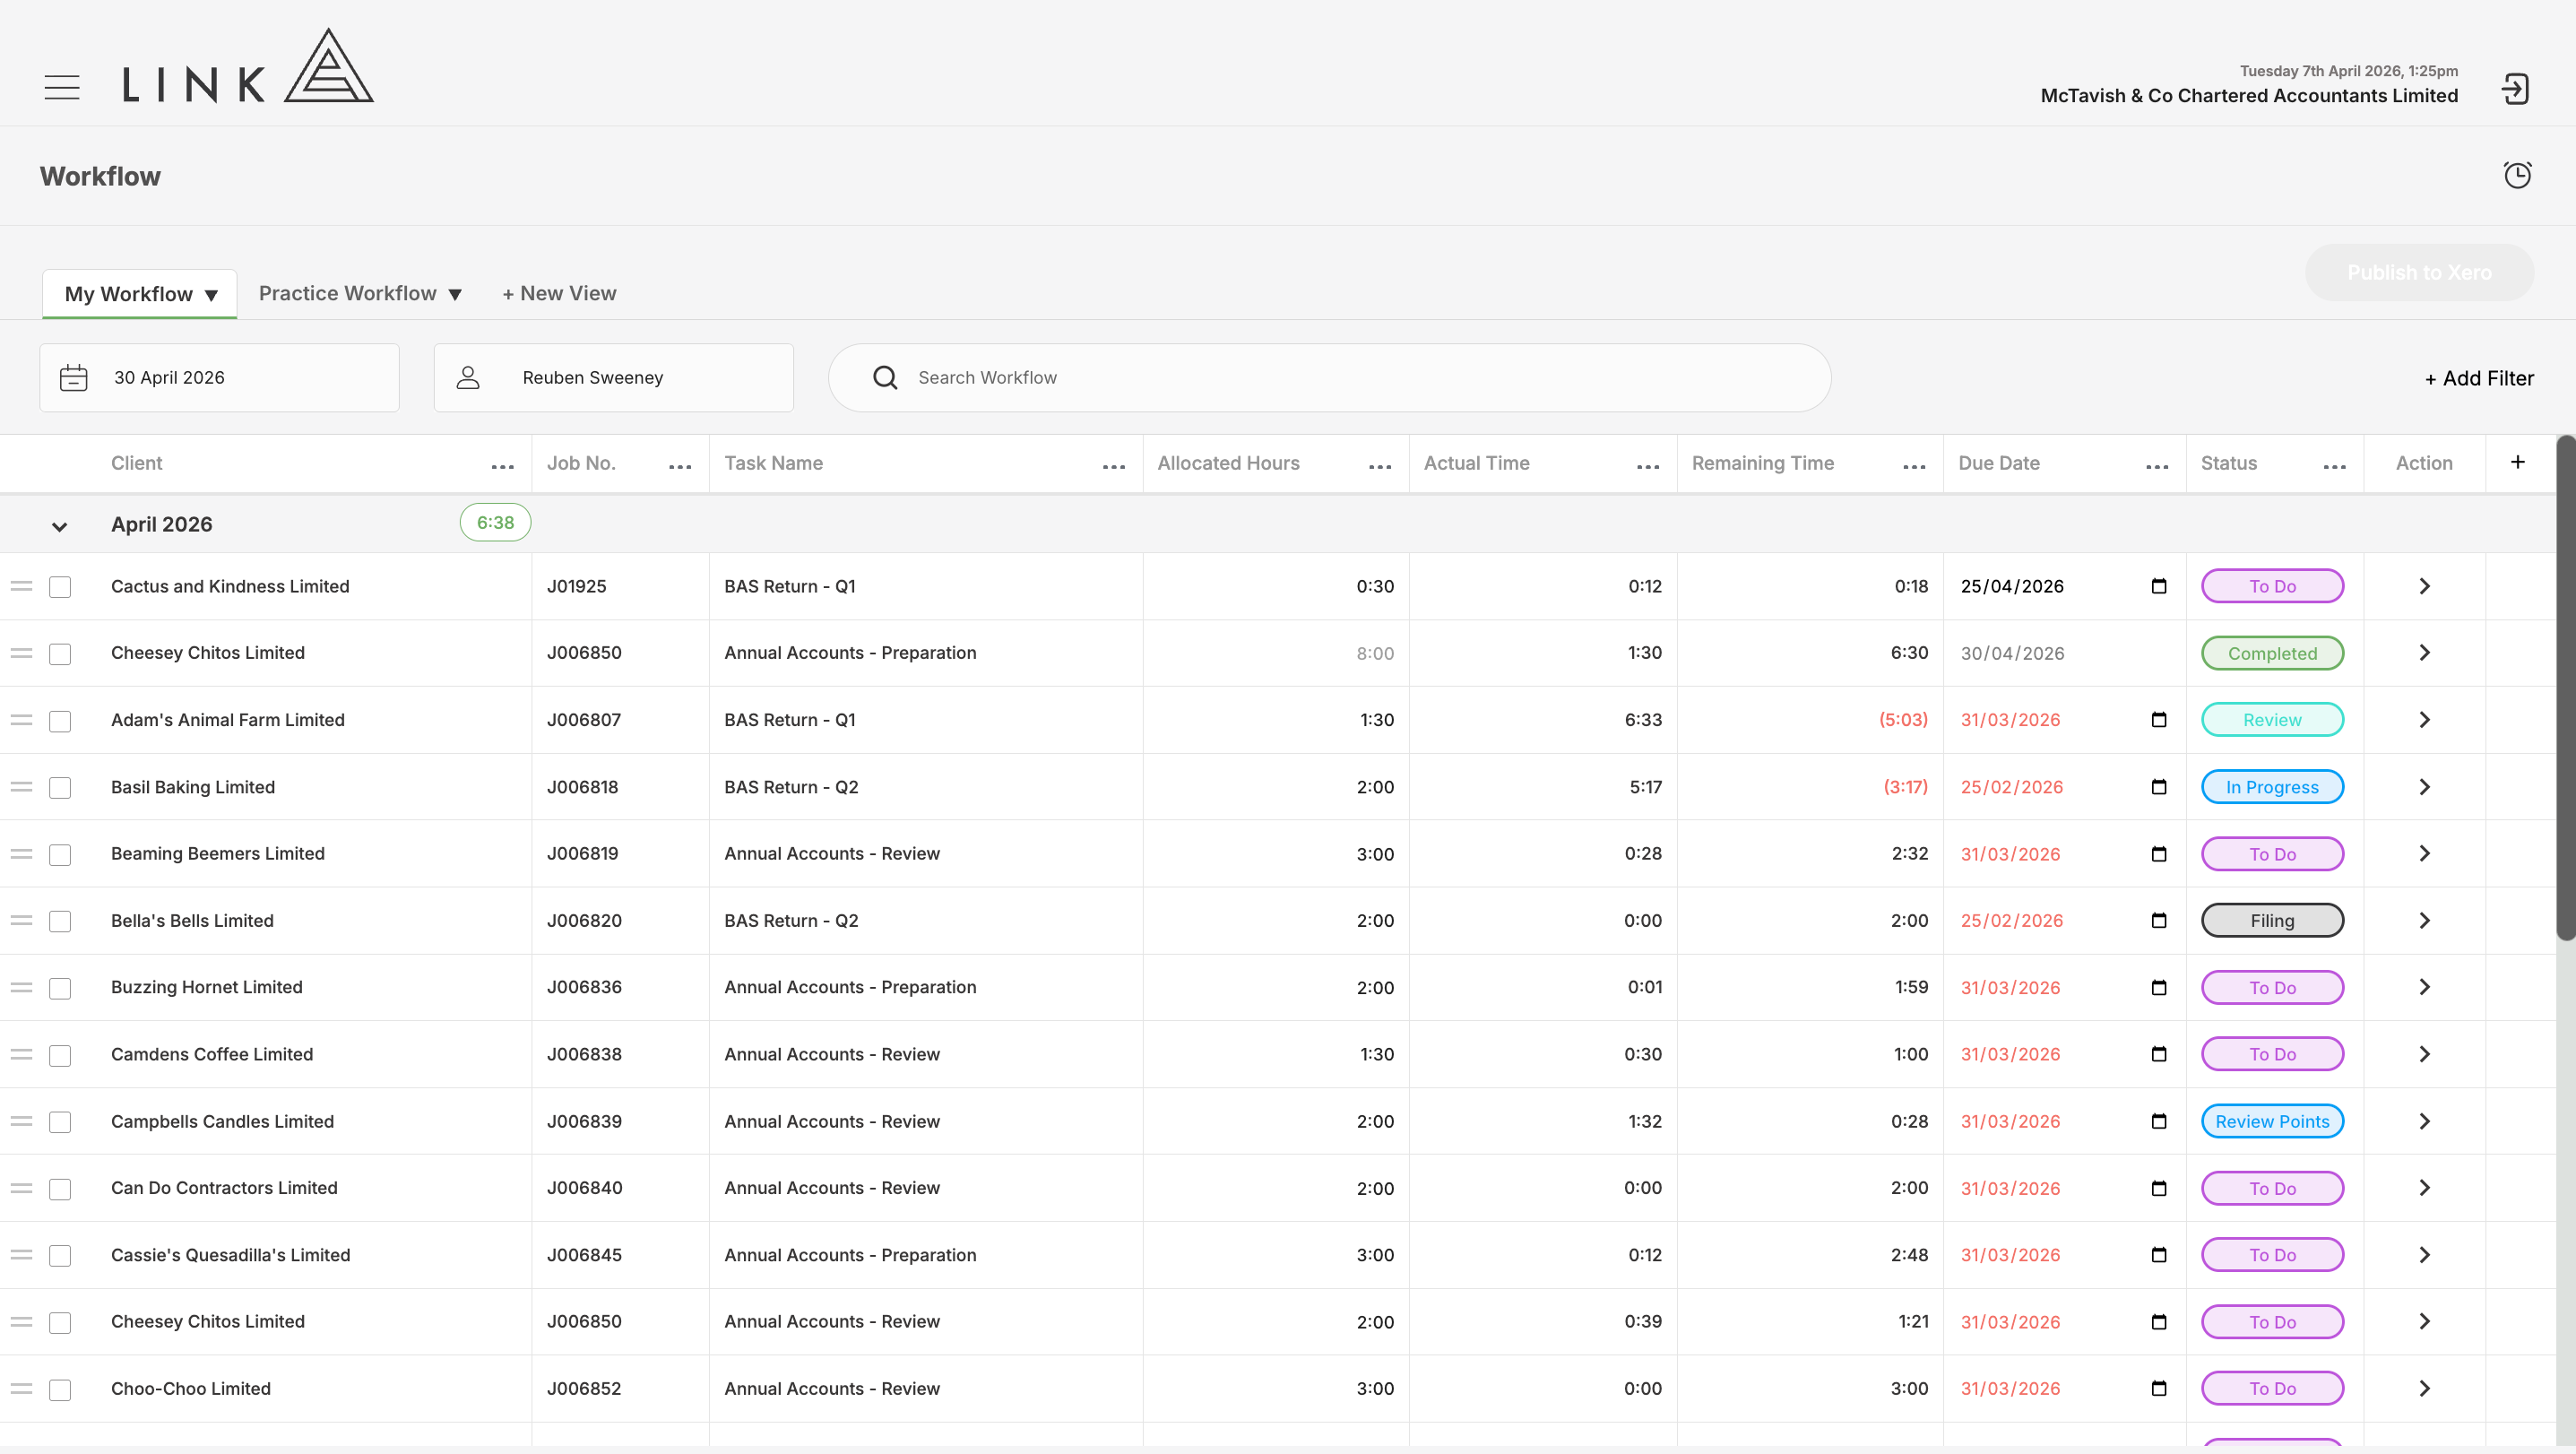Image resolution: width=2576 pixels, height=1454 pixels.
Task: Click the LINK logo
Action: click(x=248, y=65)
